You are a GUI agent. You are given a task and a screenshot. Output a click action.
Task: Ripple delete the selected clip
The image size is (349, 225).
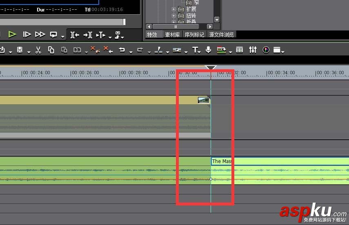[109, 50]
